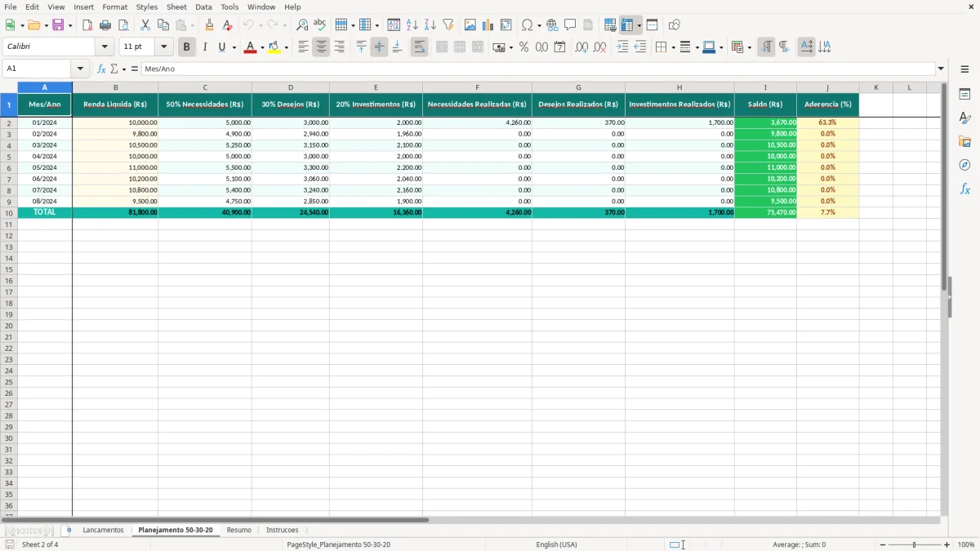The image size is (980, 551).
Task: Click the Format as Date icon
Action: (x=559, y=47)
